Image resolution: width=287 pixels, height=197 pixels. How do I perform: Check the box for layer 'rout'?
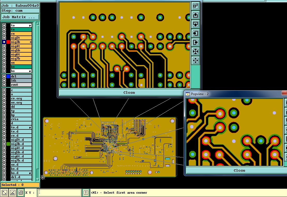[4, 85]
